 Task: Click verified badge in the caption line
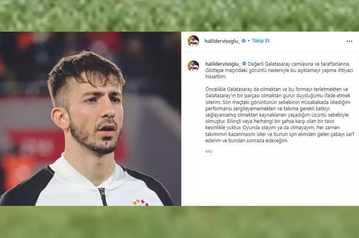point(244,64)
